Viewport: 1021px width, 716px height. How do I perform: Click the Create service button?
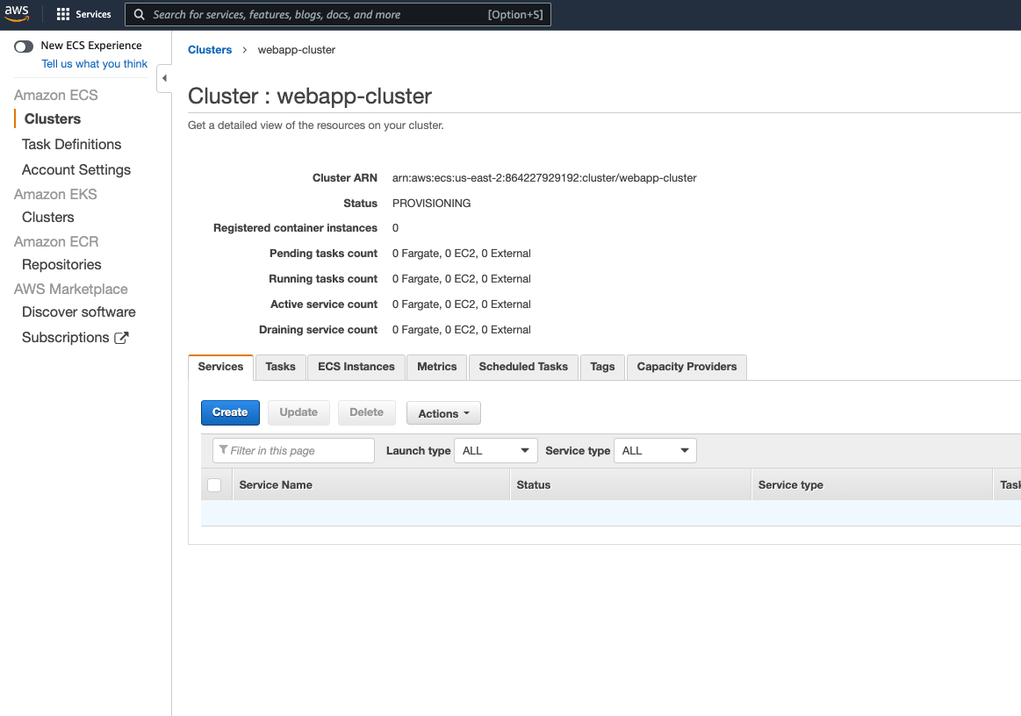click(x=230, y=412)
